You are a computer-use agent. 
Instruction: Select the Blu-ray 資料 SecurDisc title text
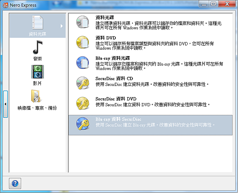point(118,119)
